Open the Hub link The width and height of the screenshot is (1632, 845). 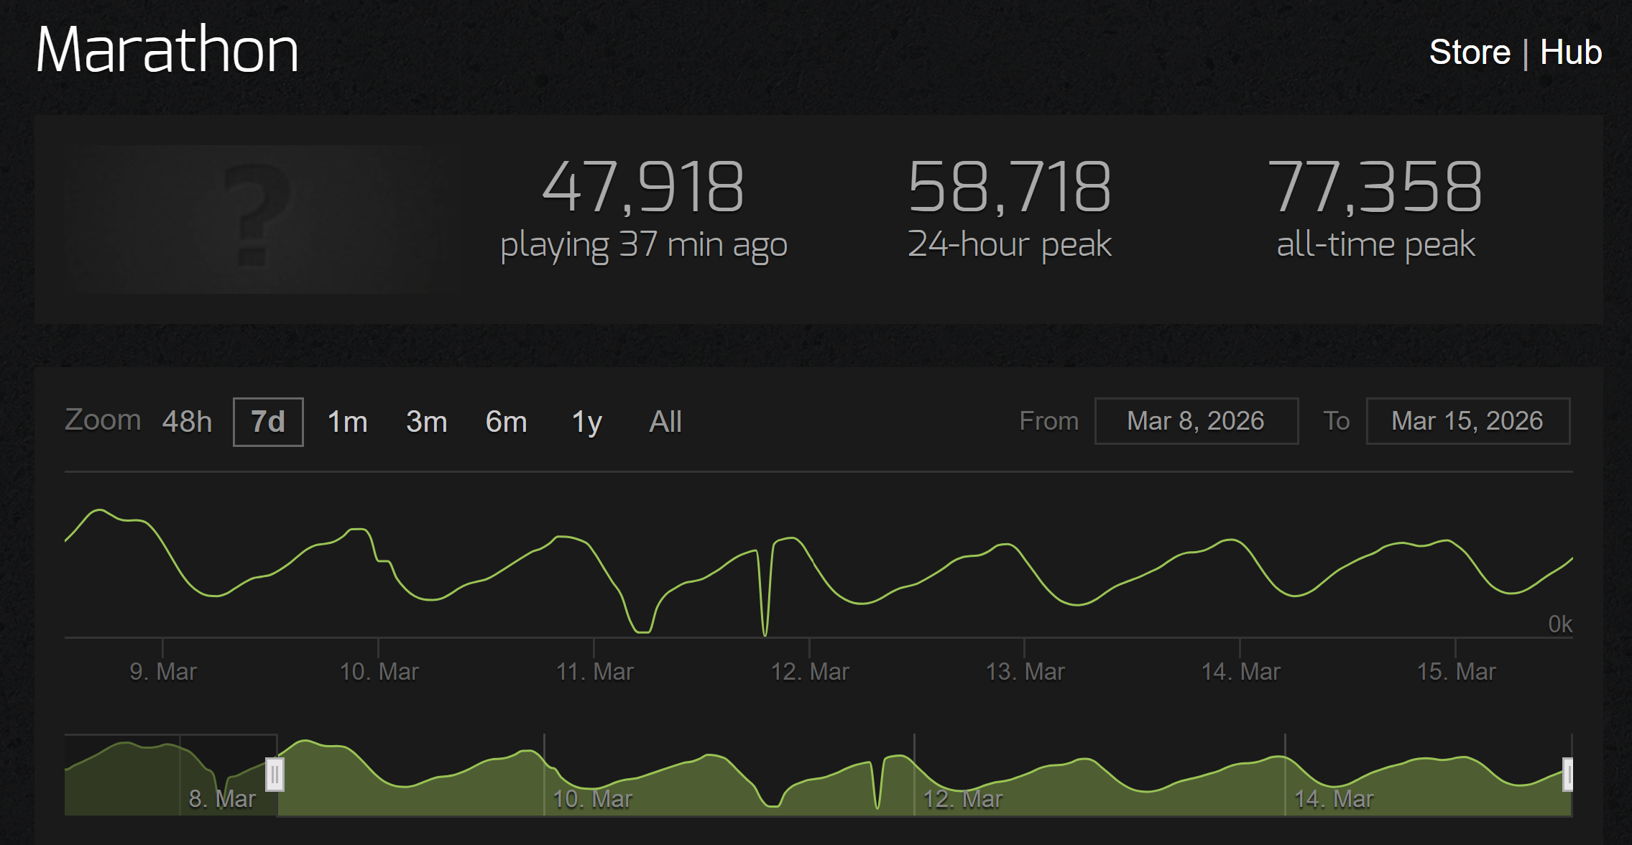(1571, 52)
